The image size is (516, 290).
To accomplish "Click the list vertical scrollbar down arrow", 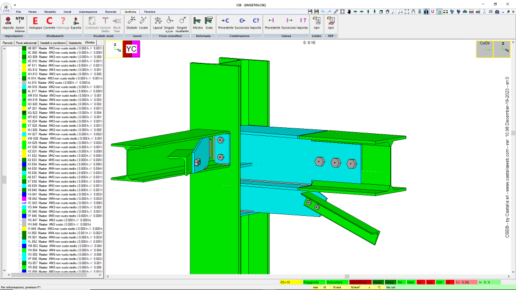I will pos(4,270).
